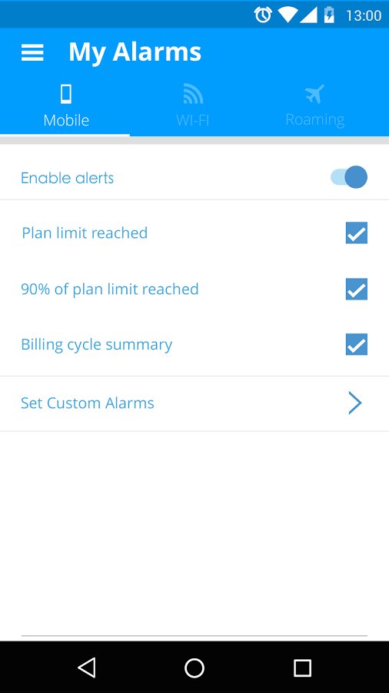Expand Set Custom Alarms chevron arrow
The height and width of the screenshot is (693, 389).
pos(355,403)
